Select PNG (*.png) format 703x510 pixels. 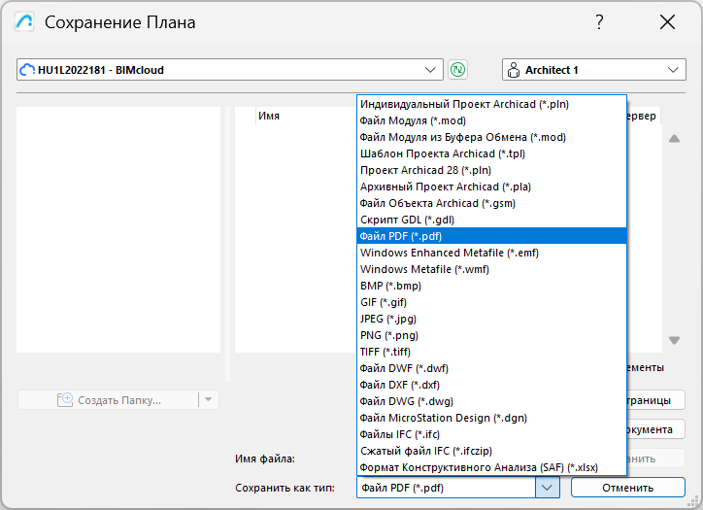pos(492,335)
